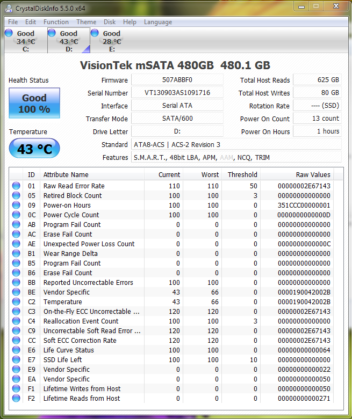The height and width of the screenshot is (419, 352).
Task: Click status orb beside Lifetime Reads from Host
Action: pyautogui.click(x=16, y=399)
